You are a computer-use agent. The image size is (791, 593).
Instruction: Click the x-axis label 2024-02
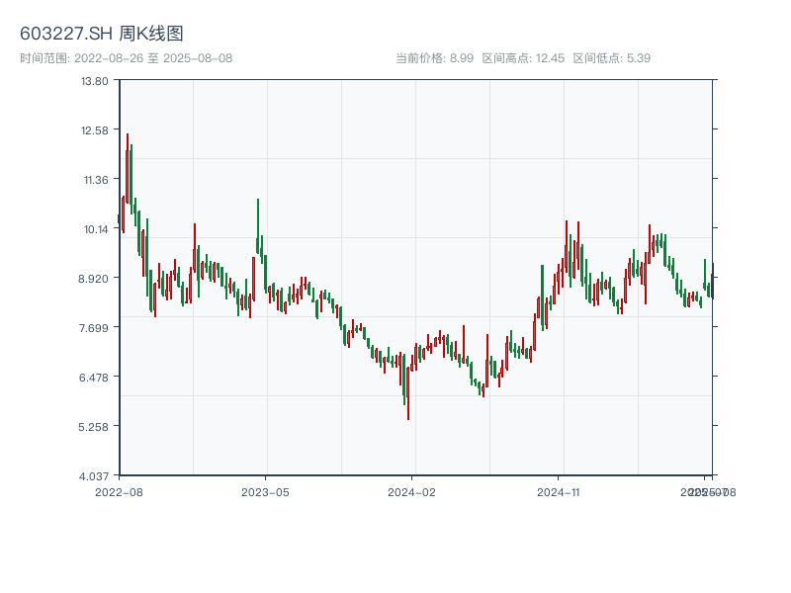tap(411, 492)
